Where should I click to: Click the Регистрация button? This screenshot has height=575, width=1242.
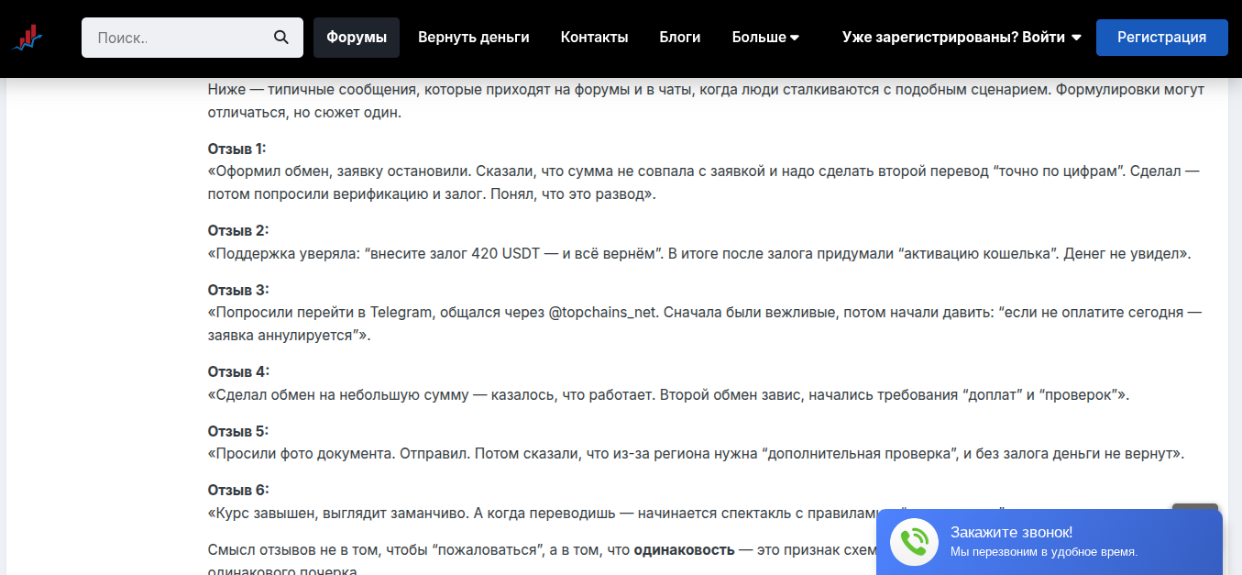click(x=1162, y=38)
